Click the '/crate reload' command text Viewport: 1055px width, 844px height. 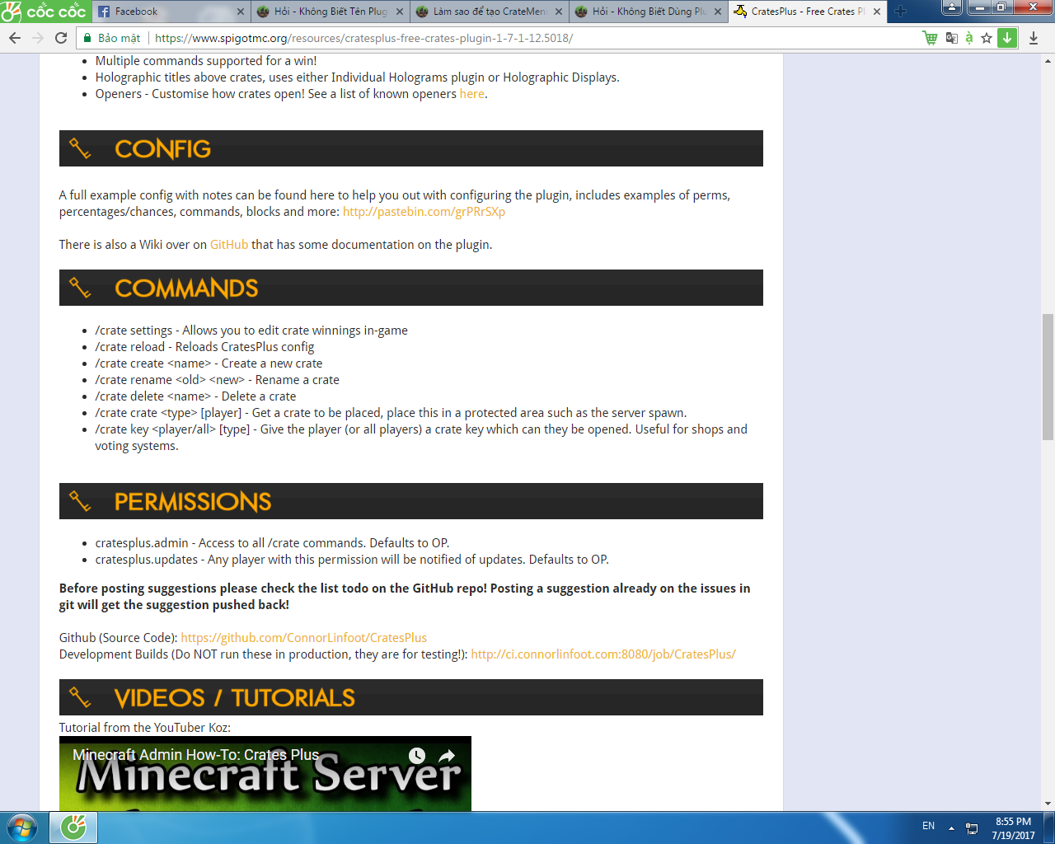204,347
